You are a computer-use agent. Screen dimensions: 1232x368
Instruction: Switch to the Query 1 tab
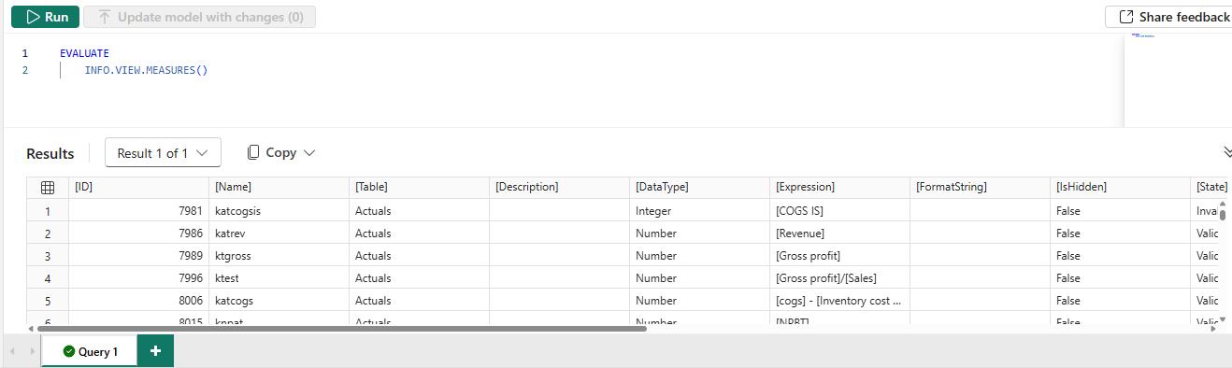(90, 351)
